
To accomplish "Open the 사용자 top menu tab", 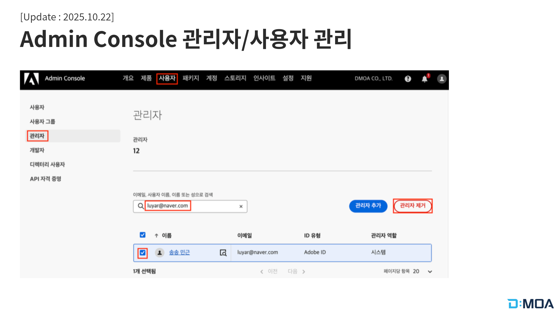I will (167, 78).
